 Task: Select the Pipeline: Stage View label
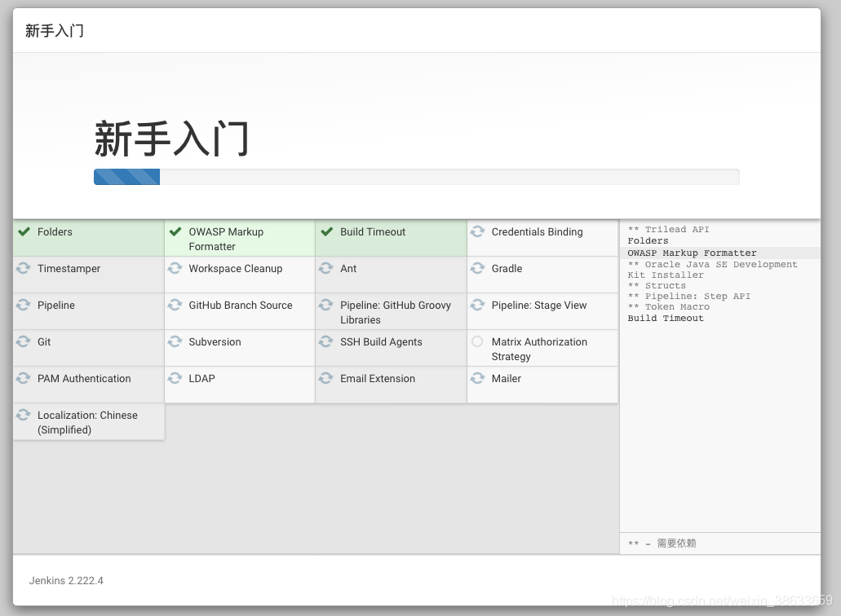539,306
